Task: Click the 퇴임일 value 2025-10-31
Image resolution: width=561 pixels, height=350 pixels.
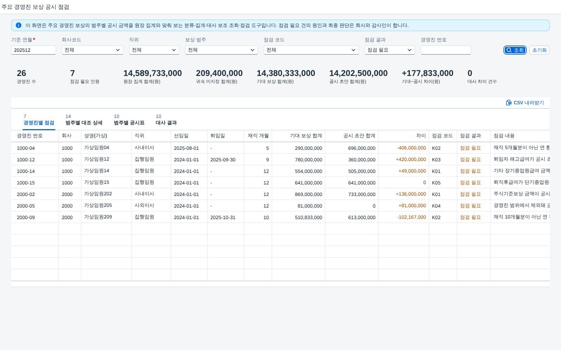Action: click(x=223, y=217)
